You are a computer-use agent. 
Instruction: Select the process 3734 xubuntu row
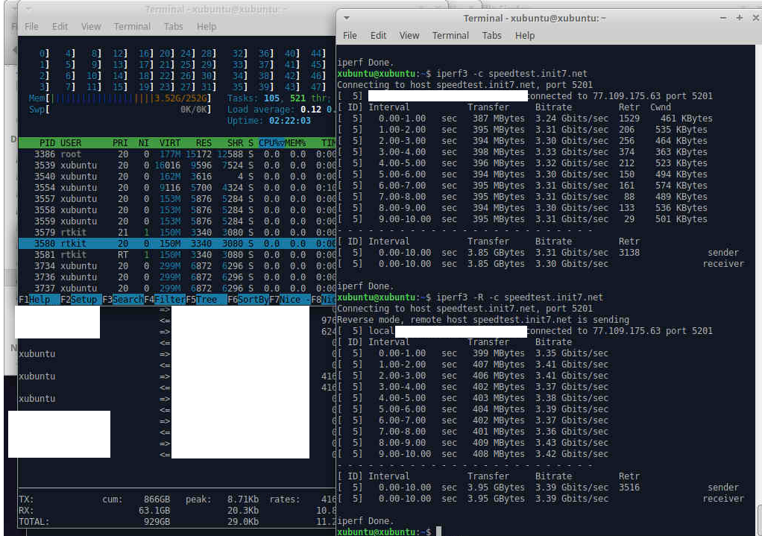click(x=177, y=266)
